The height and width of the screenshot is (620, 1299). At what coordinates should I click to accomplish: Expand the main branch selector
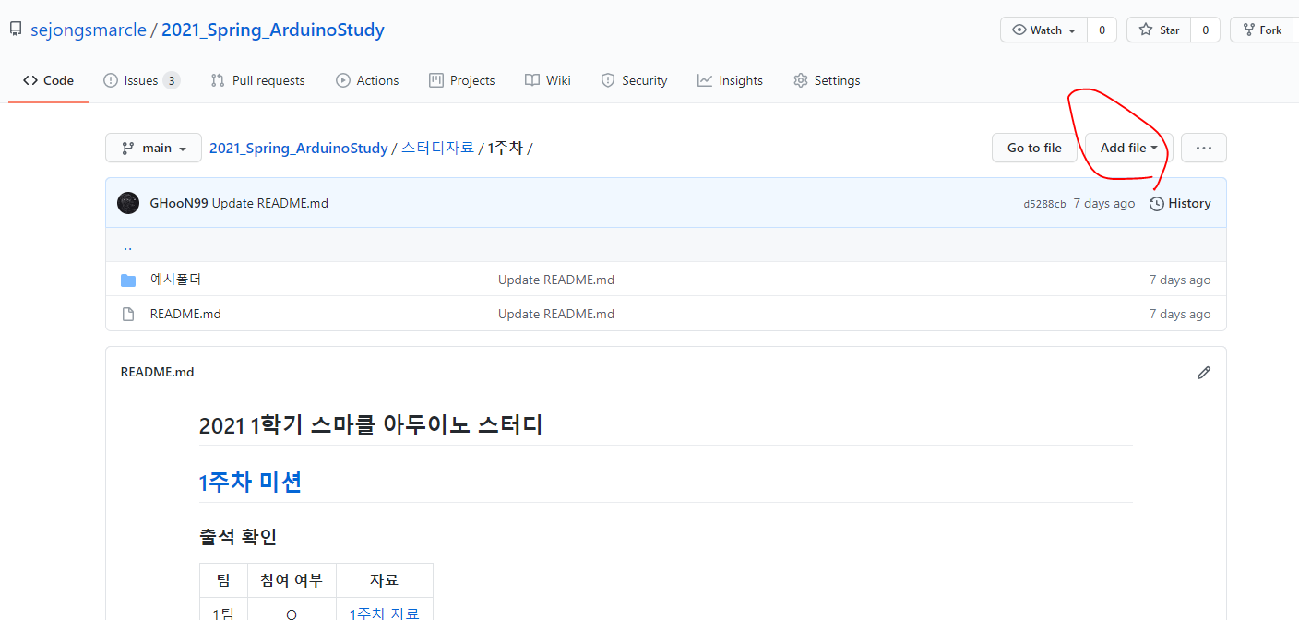[153, 148]
